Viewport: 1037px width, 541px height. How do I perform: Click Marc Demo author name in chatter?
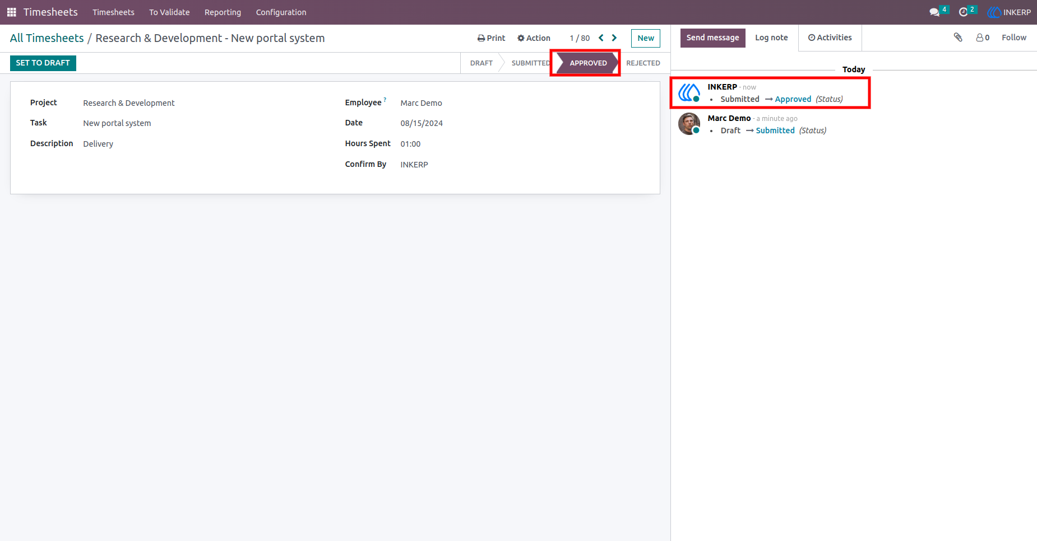click(x=729, y=118)
